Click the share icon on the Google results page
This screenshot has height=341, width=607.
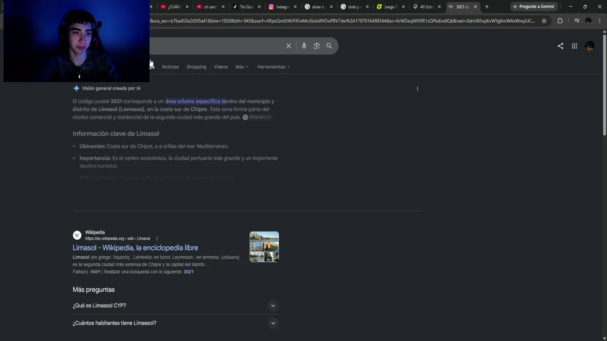pos(561,46)
